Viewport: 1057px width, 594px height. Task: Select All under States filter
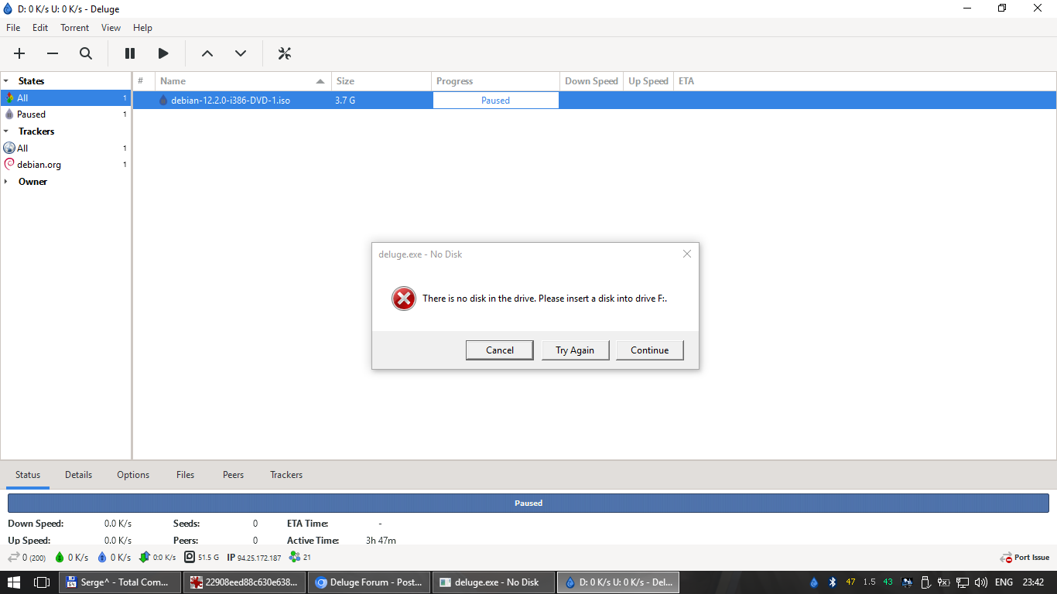pyautogui.click(x=65, y=98)
